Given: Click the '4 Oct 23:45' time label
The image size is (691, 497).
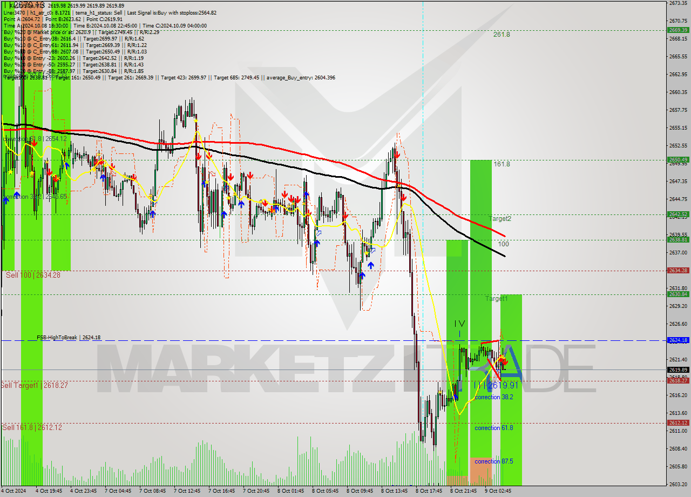Looking at the screenshot, I should 83,491.
